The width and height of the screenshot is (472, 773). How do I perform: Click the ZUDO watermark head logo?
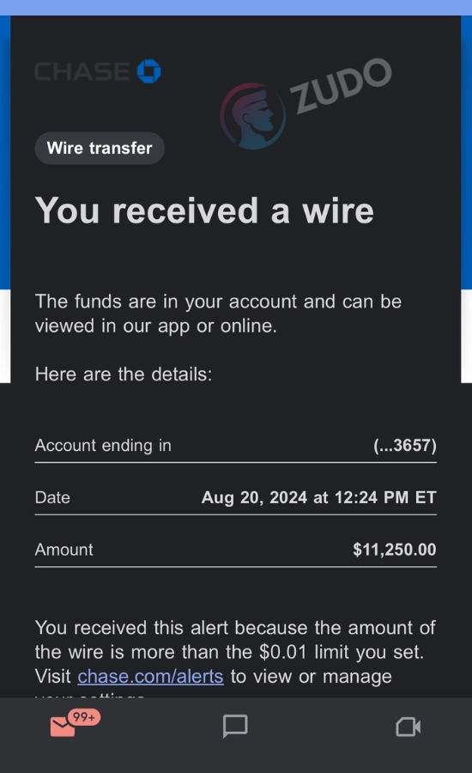pos(253,116)
